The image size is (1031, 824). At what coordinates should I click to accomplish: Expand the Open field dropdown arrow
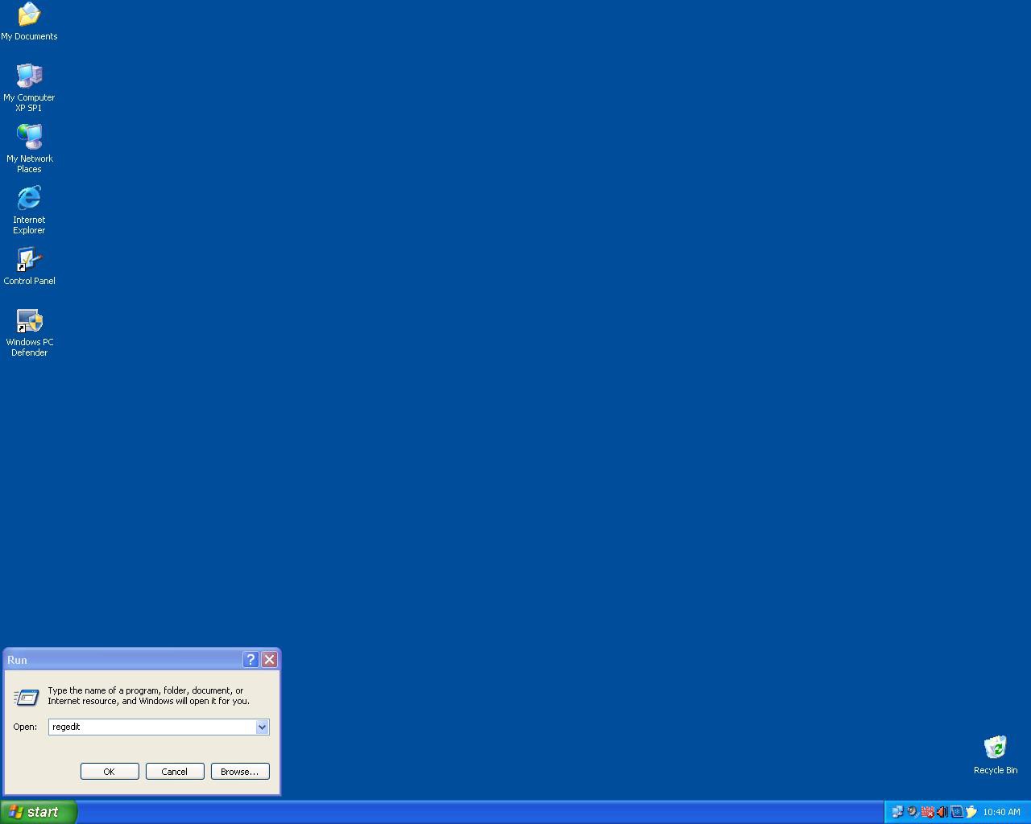pos(262,727)
